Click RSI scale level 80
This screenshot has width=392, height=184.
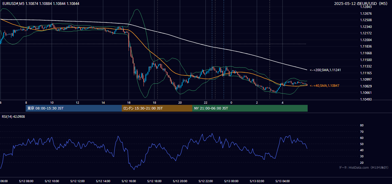(362, 125)
